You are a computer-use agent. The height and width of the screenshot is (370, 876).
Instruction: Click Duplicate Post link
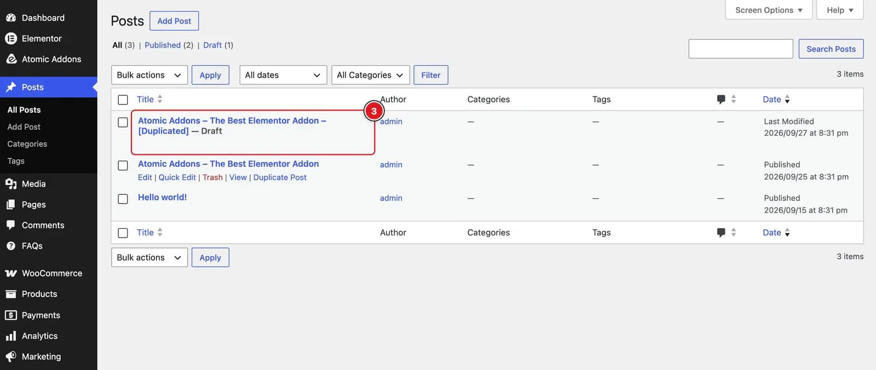point(280,177)
